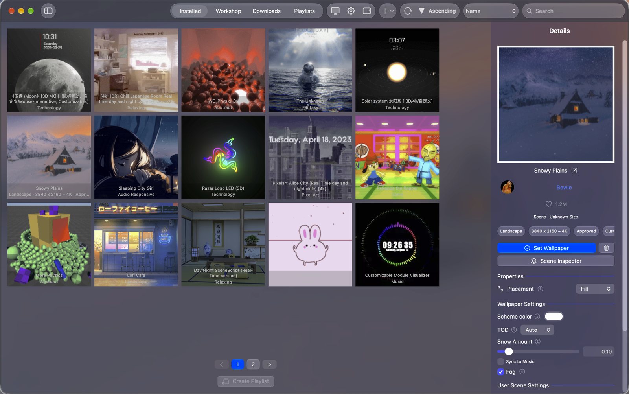Open the display monitor settings icon
This screenshot has height=394, width=629.
[x=335, y=11]
